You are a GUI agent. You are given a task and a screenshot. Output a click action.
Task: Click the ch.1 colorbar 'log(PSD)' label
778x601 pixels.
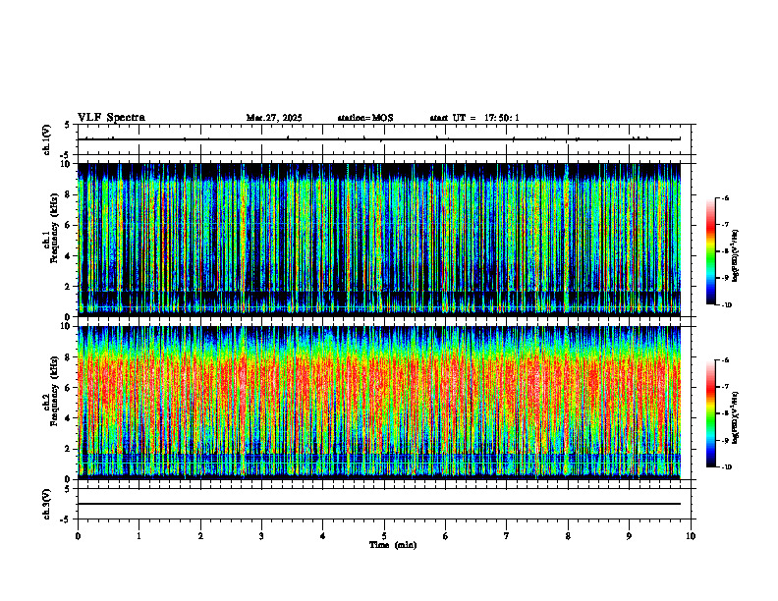(736, 256)
